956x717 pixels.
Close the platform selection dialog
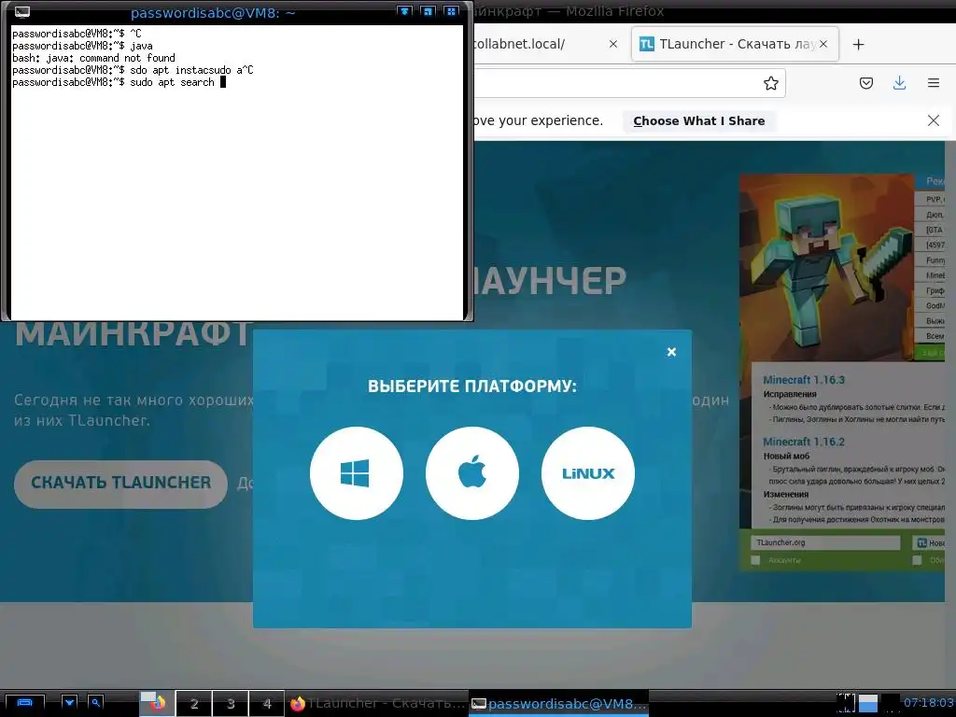[671, 352]
